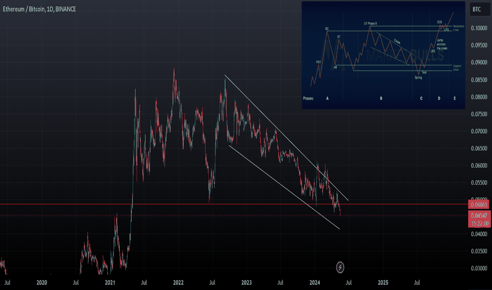
Task: Click the 0.09500 price axis label
Action: pos(479,45)
